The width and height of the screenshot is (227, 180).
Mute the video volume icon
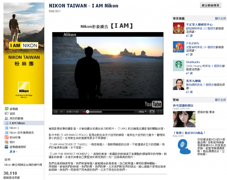coord(62,112)
